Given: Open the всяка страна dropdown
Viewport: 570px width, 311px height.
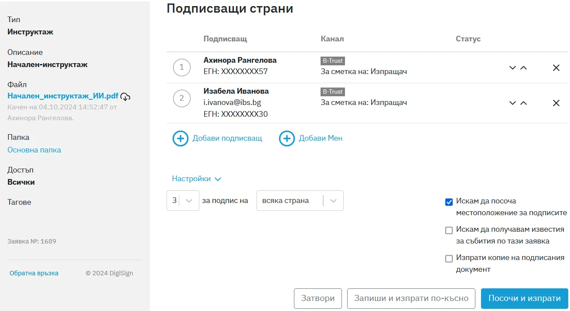Looking at the screenshot, I should click(x=300, y=200).
